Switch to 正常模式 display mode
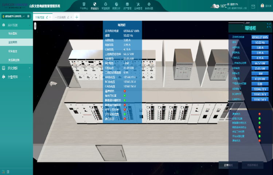Image resolution: width=273 pixels, height=175 pixels. tap(228, 165)
